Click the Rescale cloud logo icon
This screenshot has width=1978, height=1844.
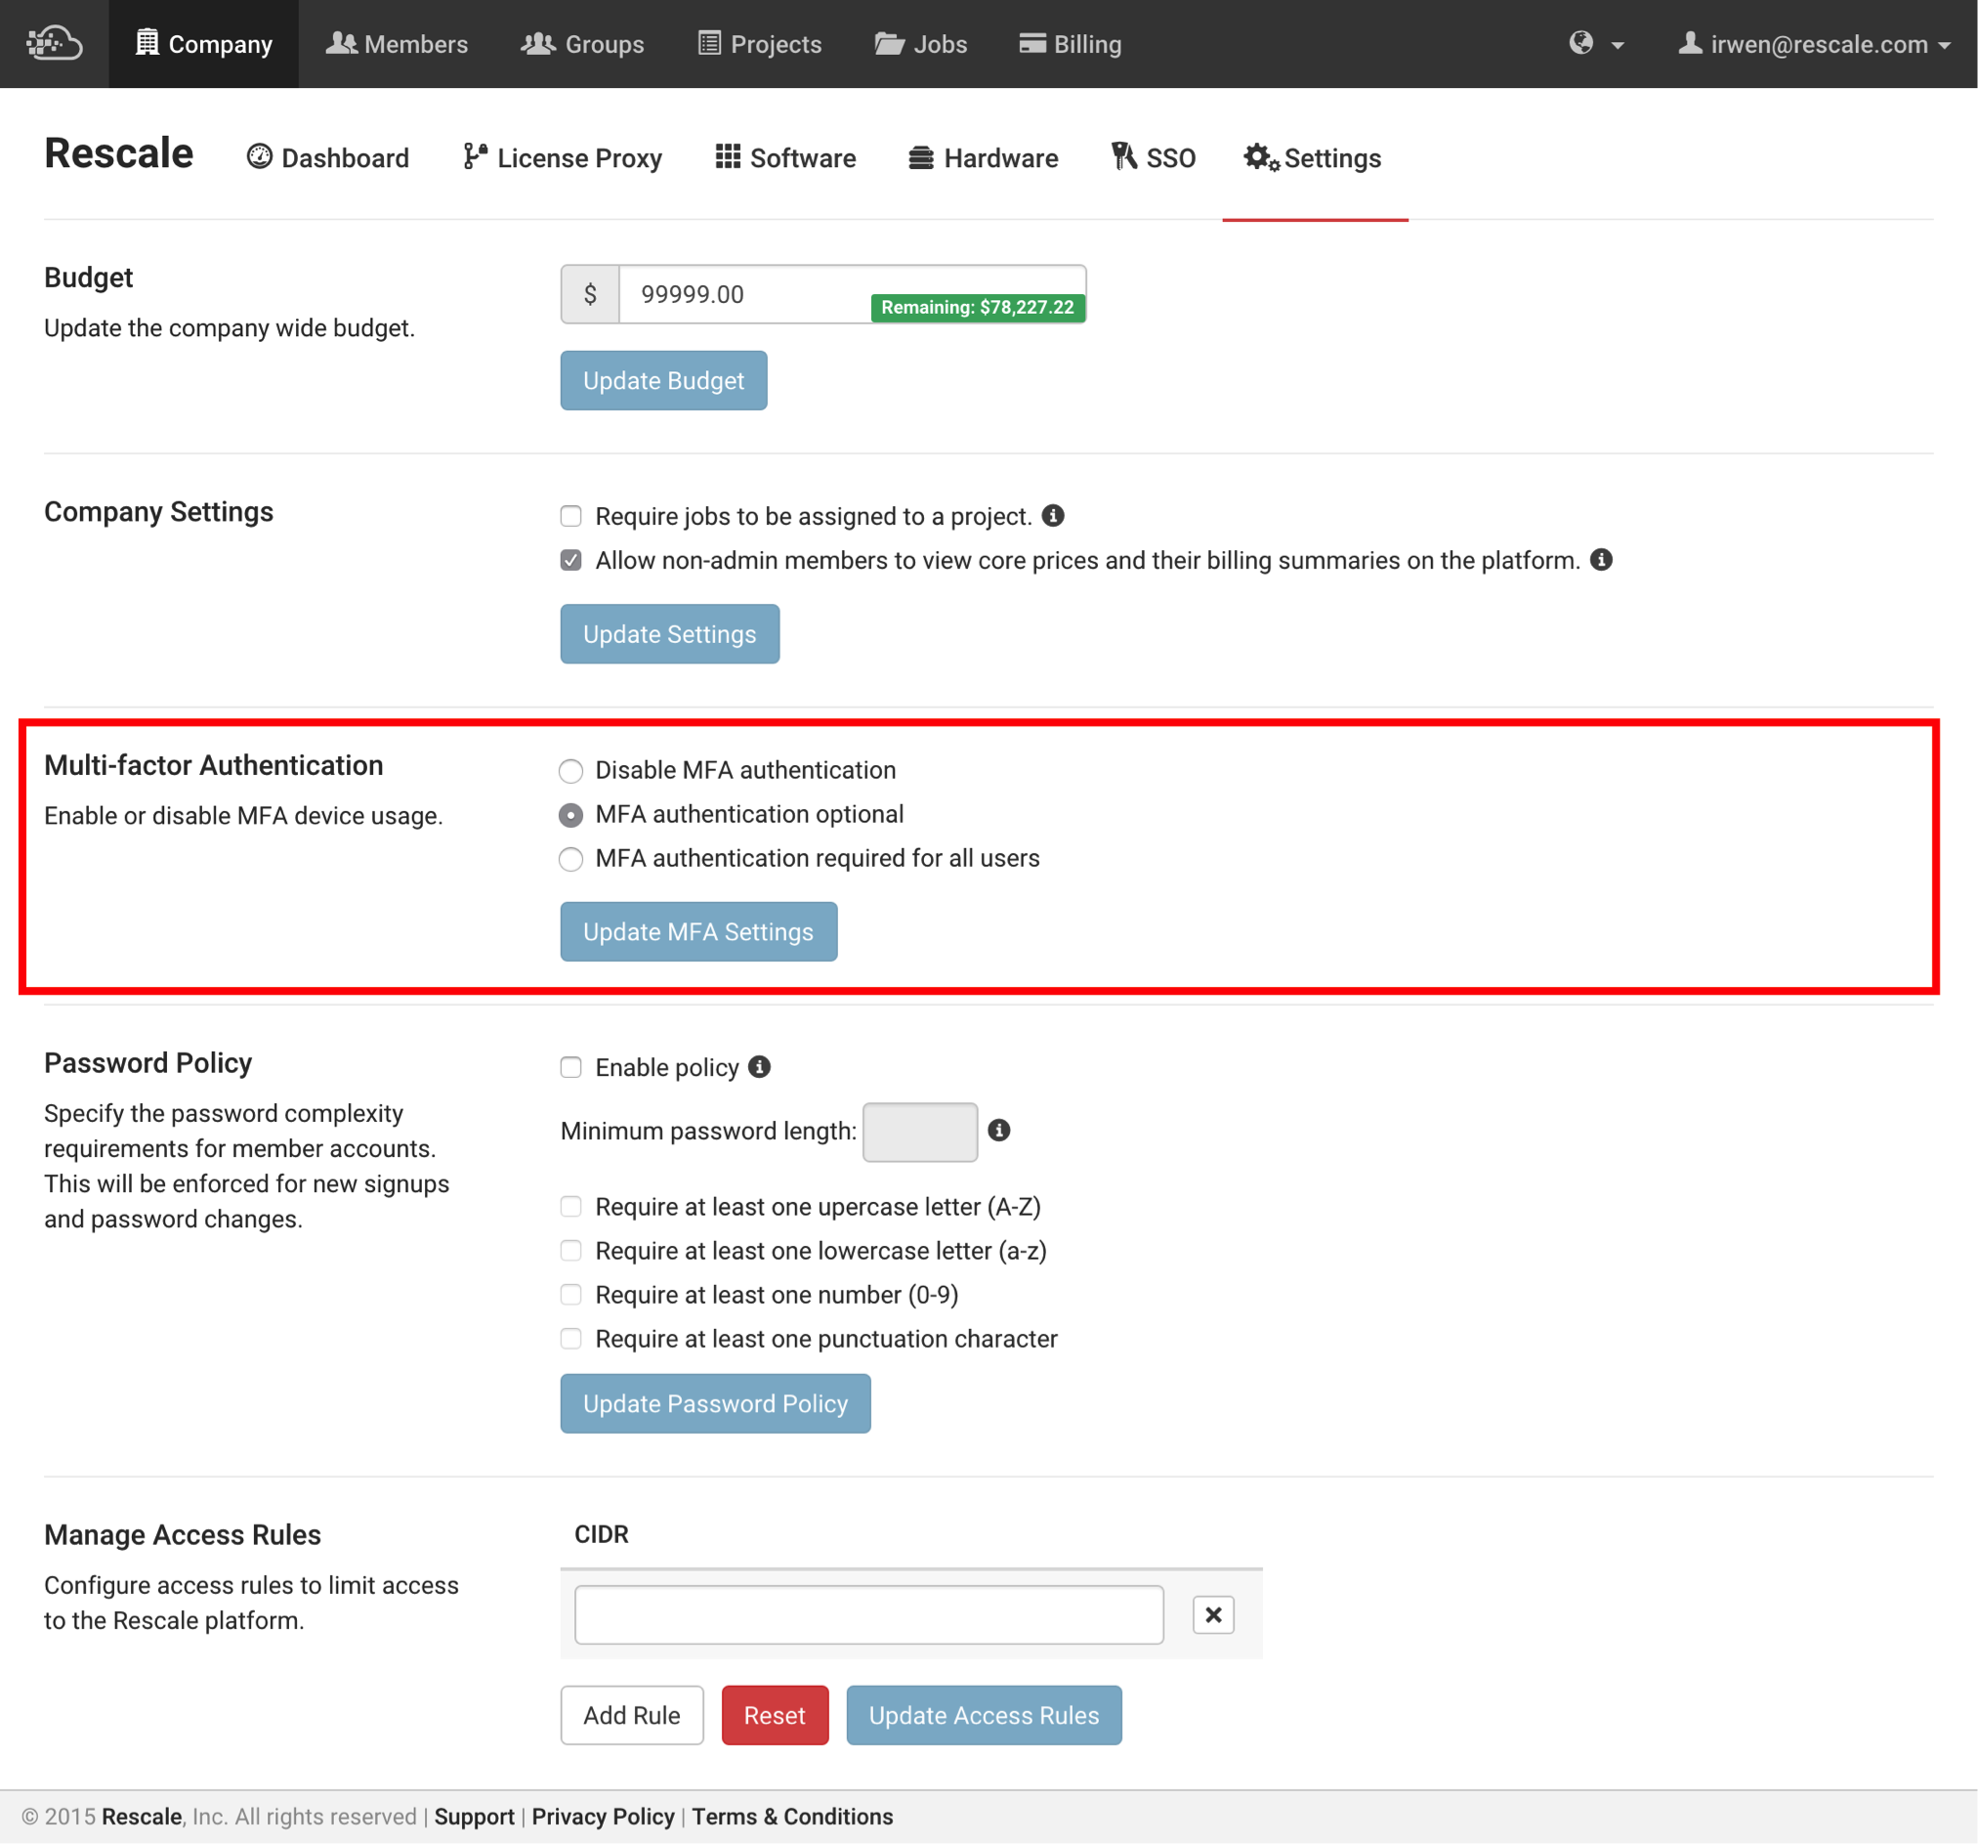pyautogui.click(x=54, y=44)
